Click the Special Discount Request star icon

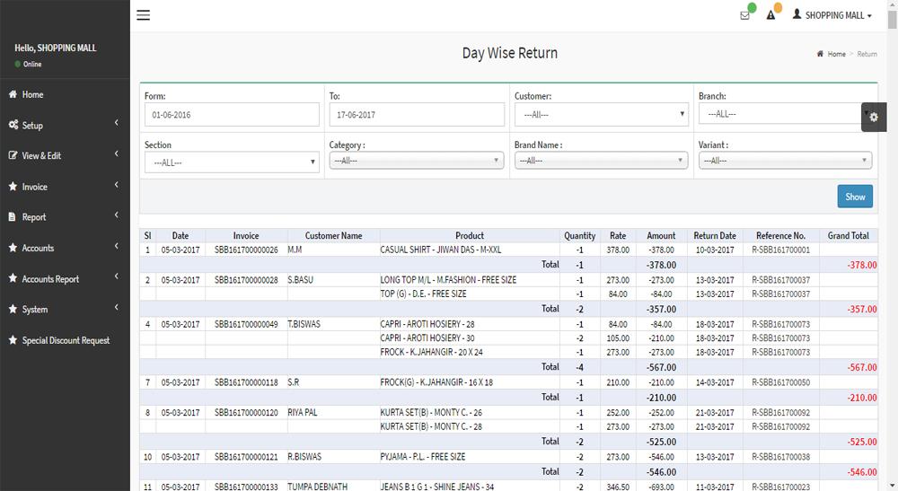(13, 340)
